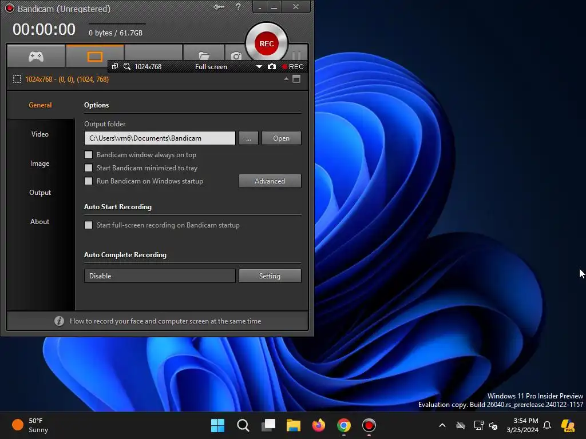The image size is (586, 439).
Task: Switch to the Video settings tab
Action: [40, 134]
